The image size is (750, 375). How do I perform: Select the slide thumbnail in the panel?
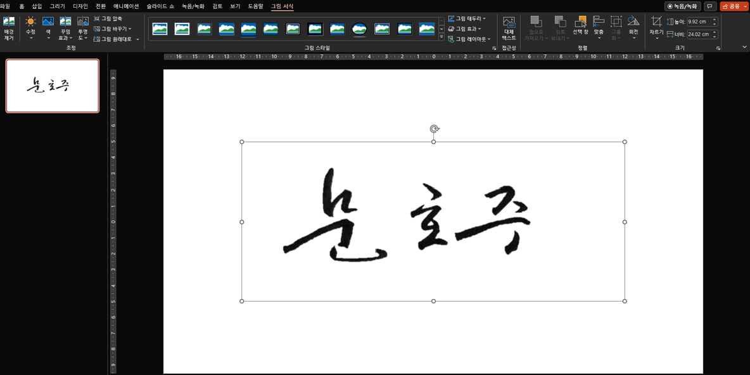point(53,86)
